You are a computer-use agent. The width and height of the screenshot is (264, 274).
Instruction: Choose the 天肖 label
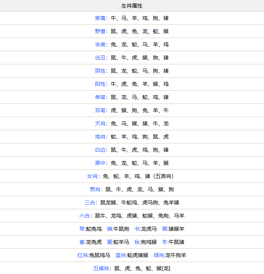point(100,123)
